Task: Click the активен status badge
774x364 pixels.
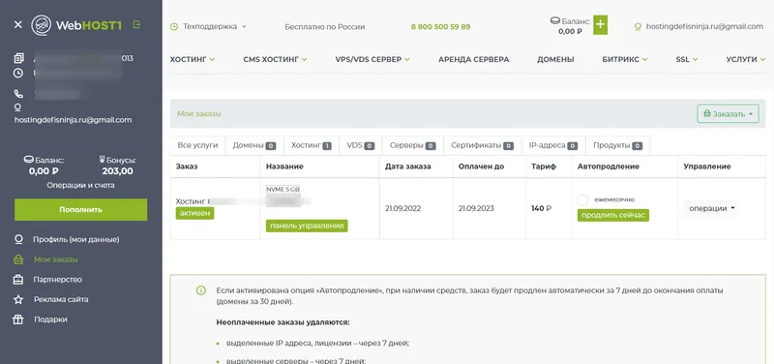Action: 195,213
